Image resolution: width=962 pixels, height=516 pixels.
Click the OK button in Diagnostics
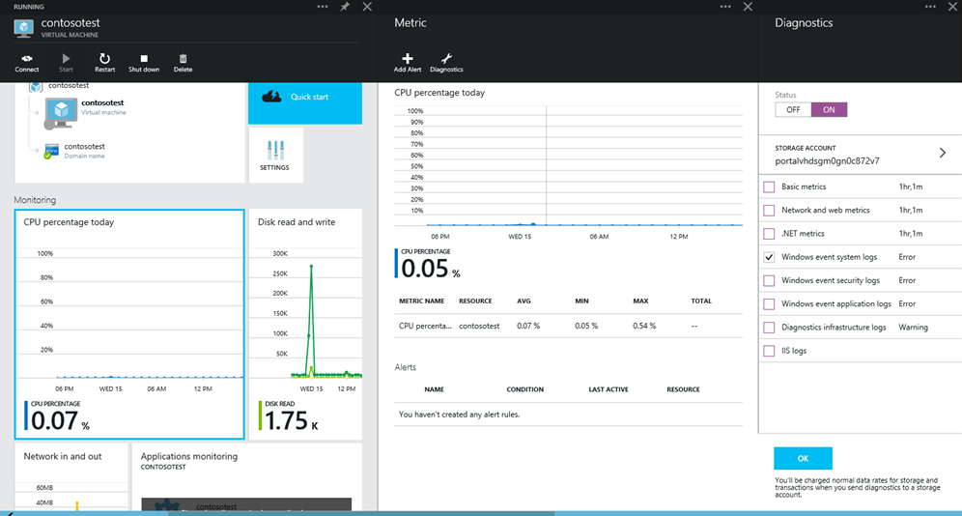[802, 458]
